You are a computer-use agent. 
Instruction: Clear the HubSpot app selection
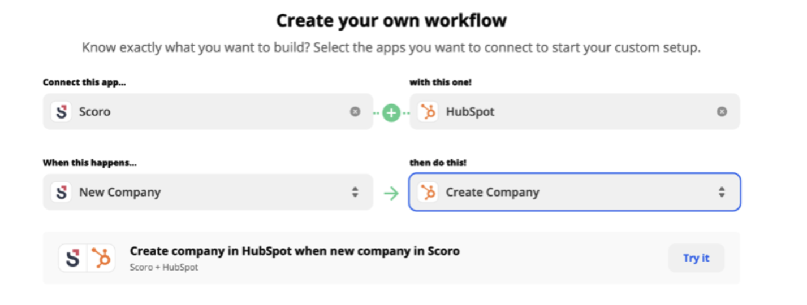(722, 112)
